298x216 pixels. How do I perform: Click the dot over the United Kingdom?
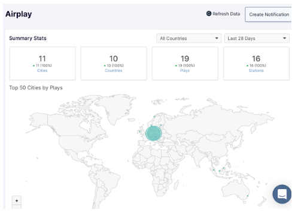(140, 132)
